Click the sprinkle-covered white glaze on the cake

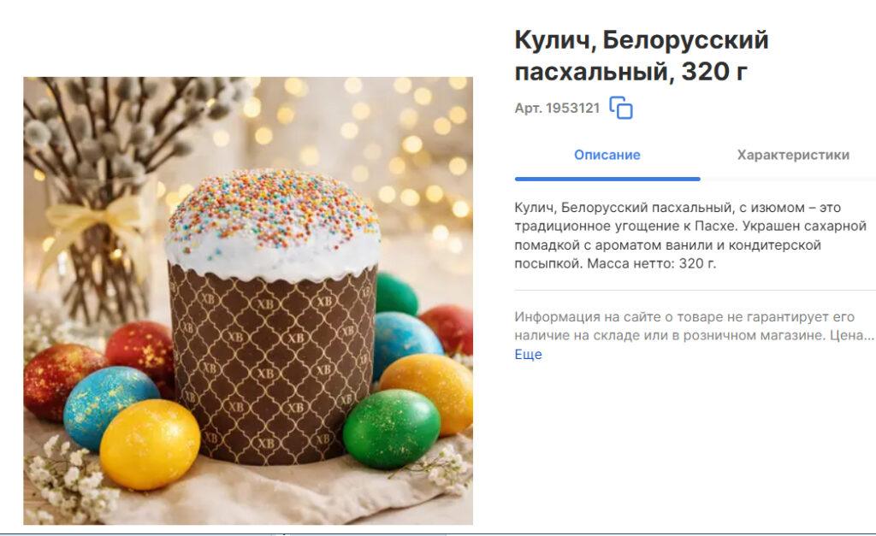click(x=273, y=223)
